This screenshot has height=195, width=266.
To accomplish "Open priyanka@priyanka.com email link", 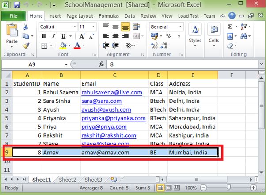I will [114, 118].
